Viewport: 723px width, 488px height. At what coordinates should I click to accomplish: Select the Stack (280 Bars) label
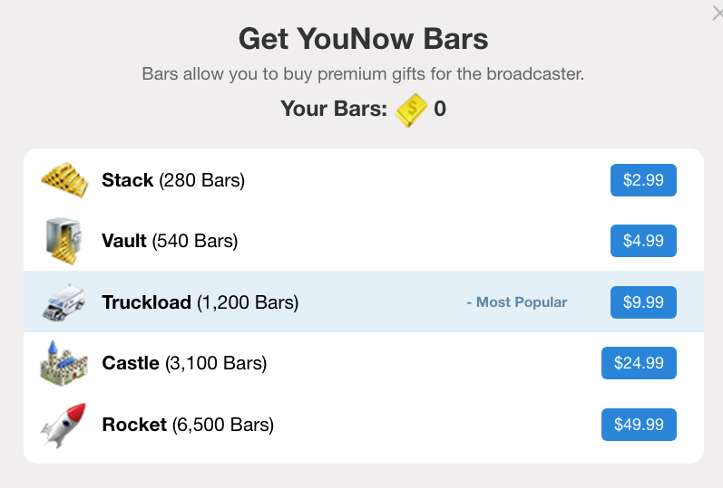(x=173, y=180)
